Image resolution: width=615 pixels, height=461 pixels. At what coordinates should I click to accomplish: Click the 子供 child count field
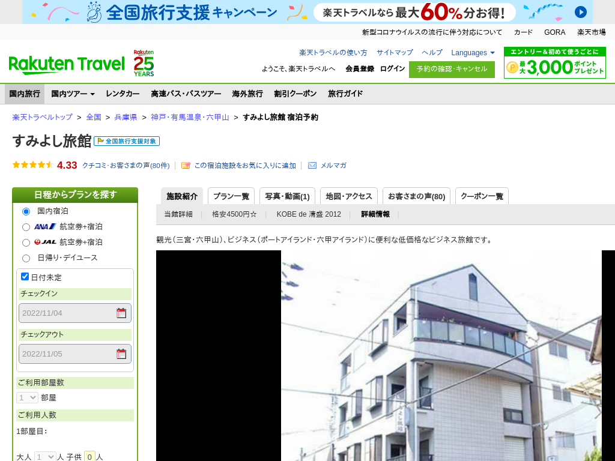pyautogui.click(x=90, y=457)
